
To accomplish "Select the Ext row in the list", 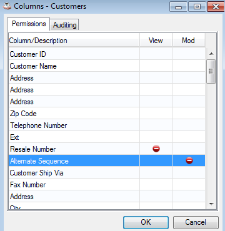I will (107, 137).
